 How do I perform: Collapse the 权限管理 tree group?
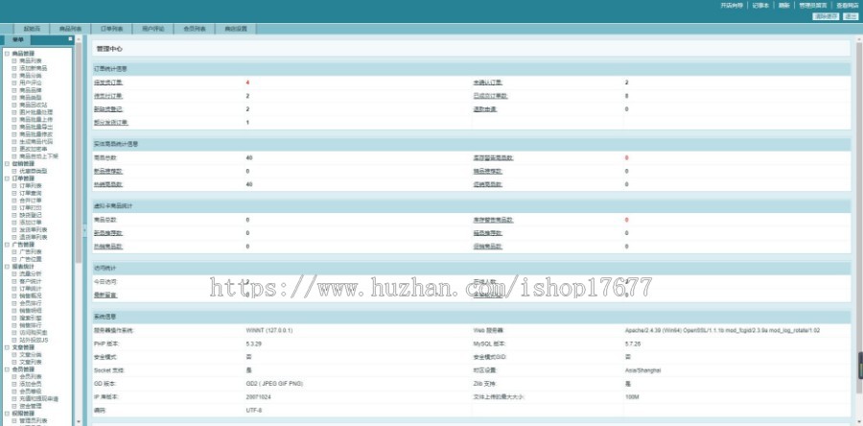point(7,414)
